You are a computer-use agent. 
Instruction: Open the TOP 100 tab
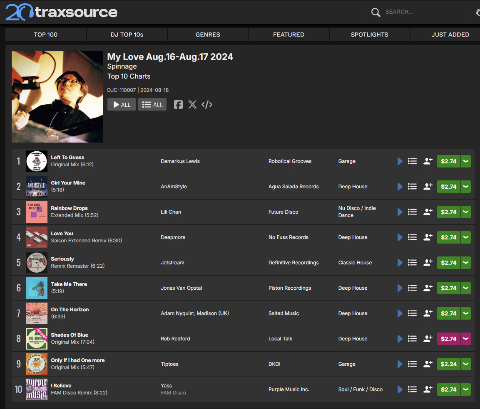46,34
